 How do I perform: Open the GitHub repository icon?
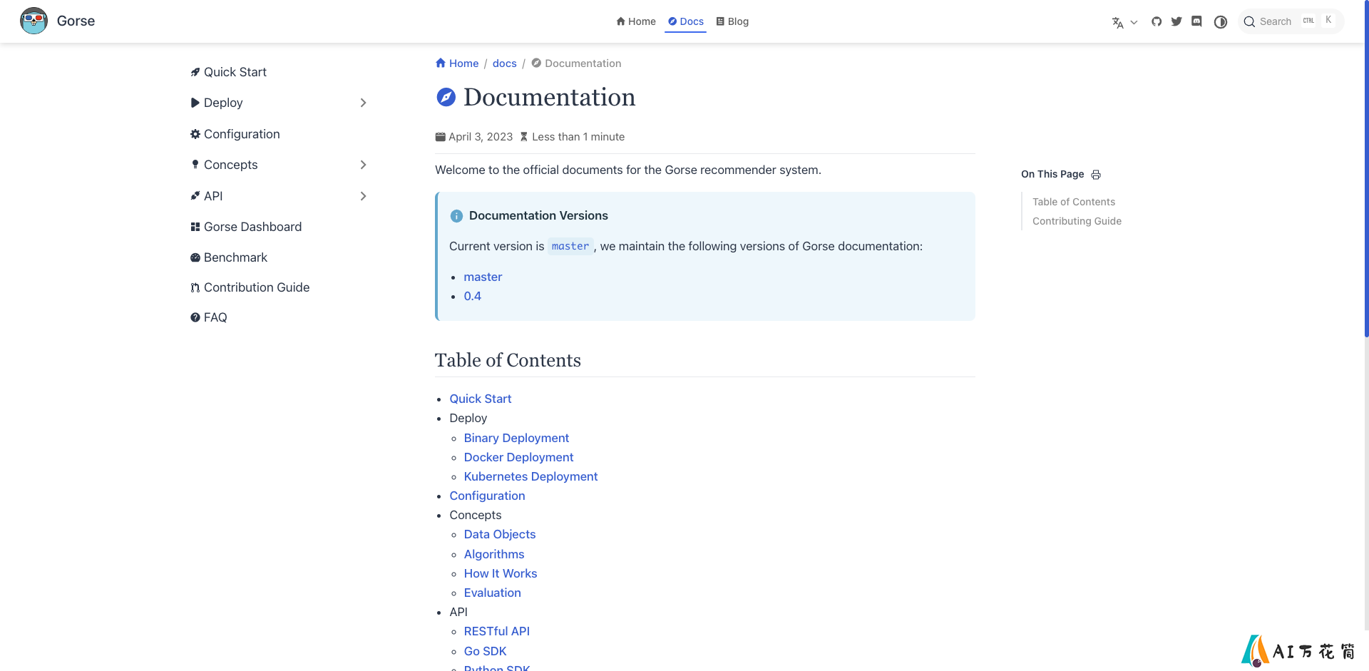[1157, 21]
